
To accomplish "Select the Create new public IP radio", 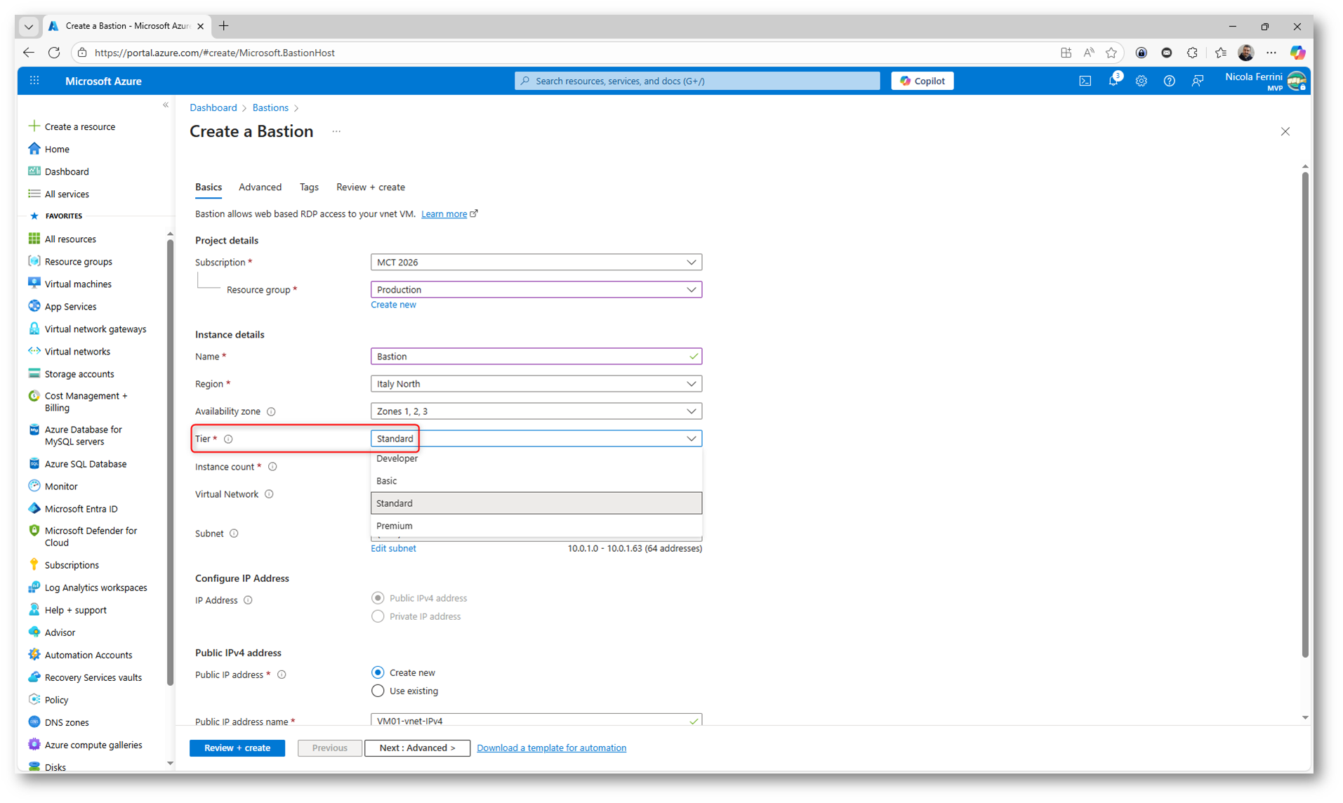I will point(378,672).
